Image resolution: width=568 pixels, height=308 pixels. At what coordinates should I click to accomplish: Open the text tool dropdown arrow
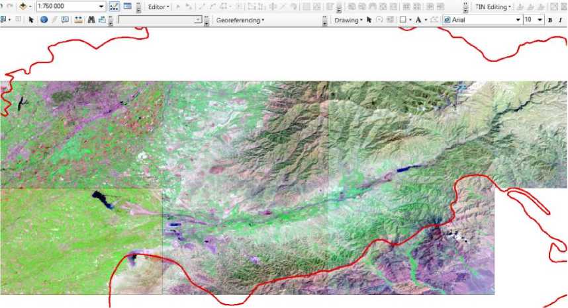[426, 20]
